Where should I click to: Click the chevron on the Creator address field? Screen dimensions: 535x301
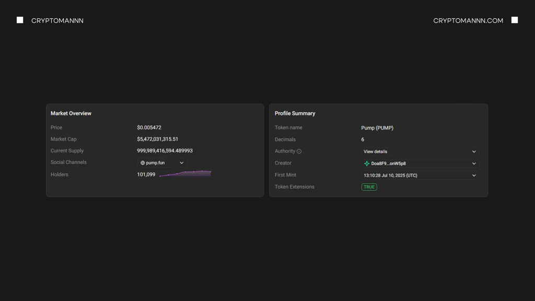[x=473, y=163]
